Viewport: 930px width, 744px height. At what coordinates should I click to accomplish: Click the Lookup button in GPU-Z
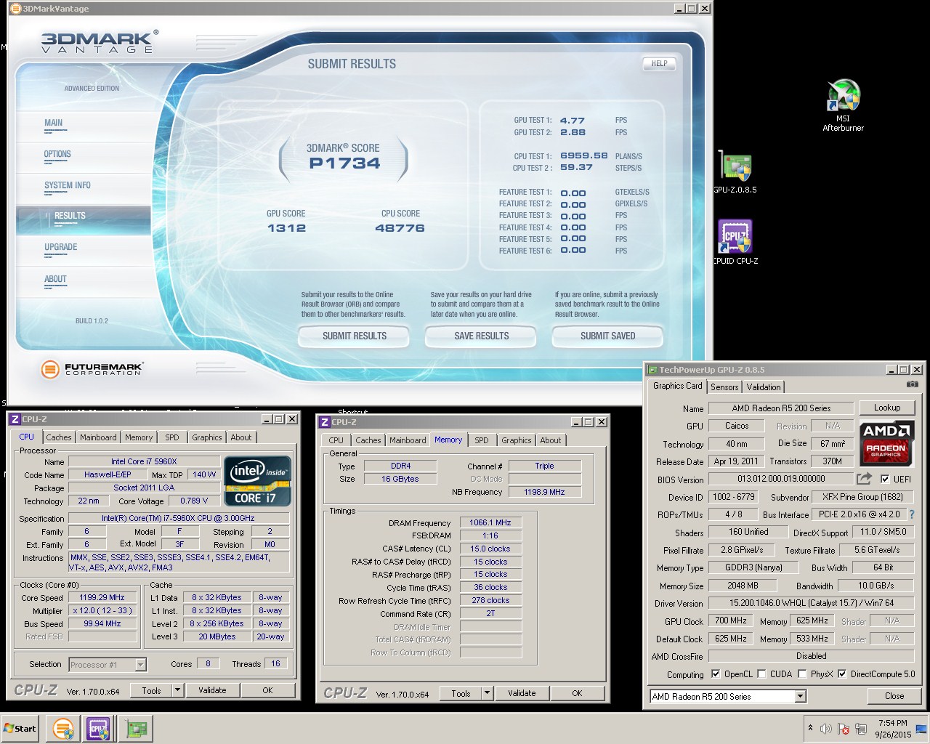(887, 408)
